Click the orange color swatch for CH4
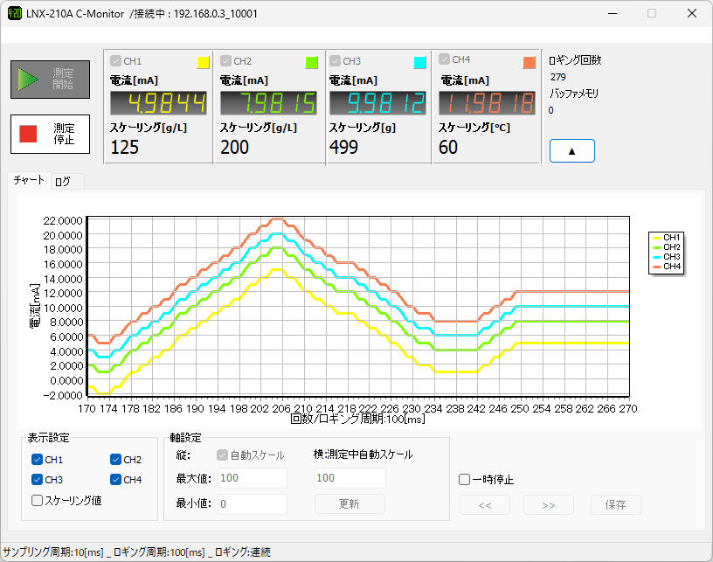713x562 pixels. click(x=530, y=62)
